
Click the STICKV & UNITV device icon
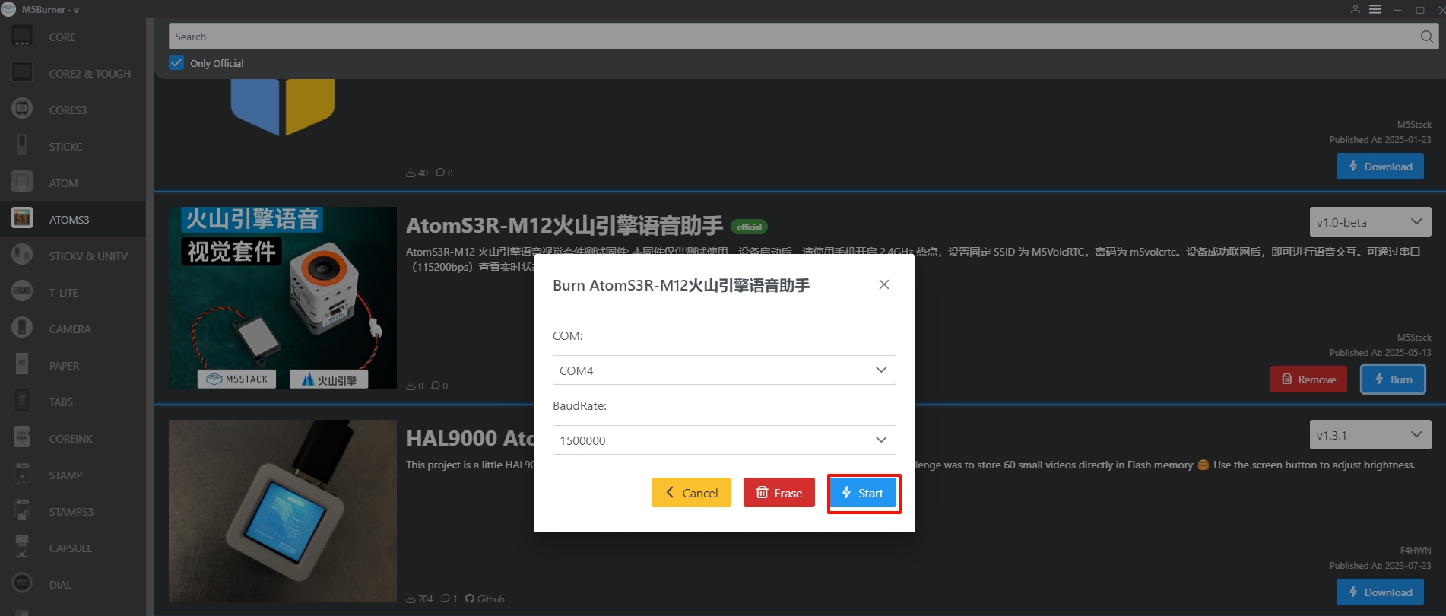(x=22, y=255)
